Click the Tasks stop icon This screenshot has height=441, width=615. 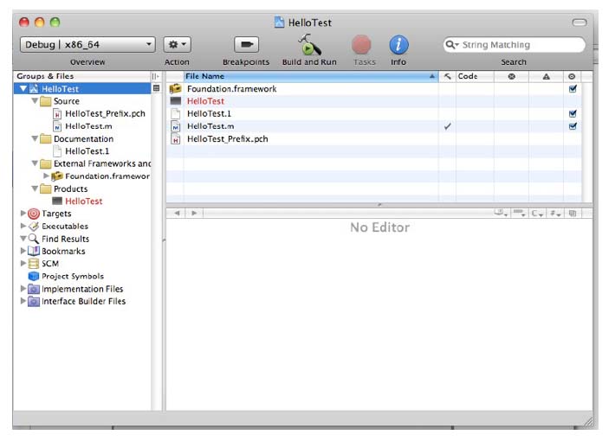361,45
